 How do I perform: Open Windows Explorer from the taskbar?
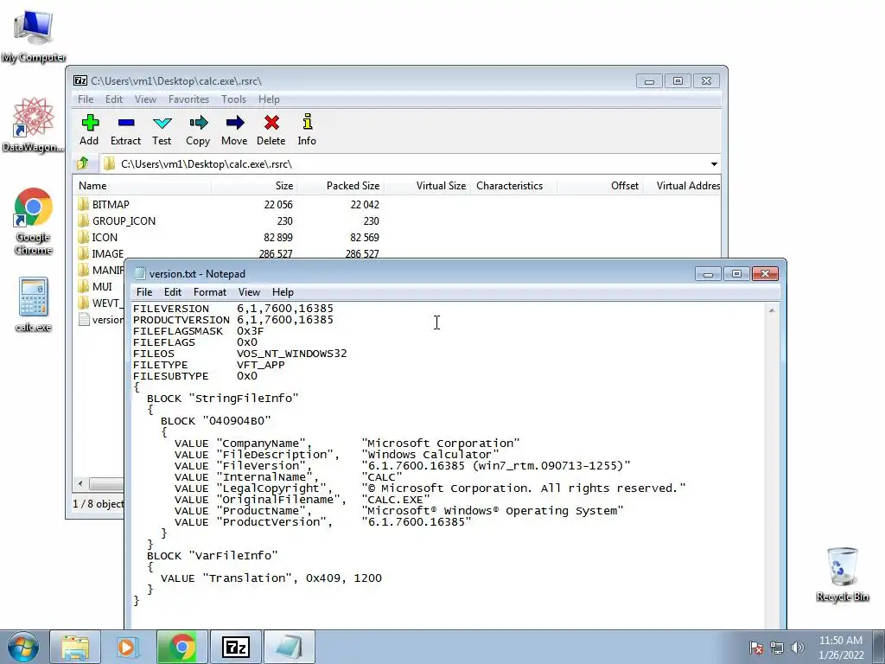[75, 647]
